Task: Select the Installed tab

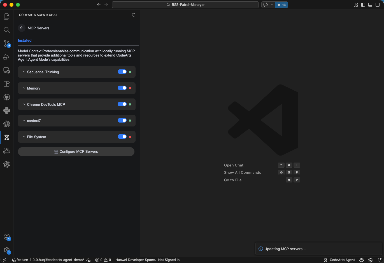Action: [x=25, y=41]
